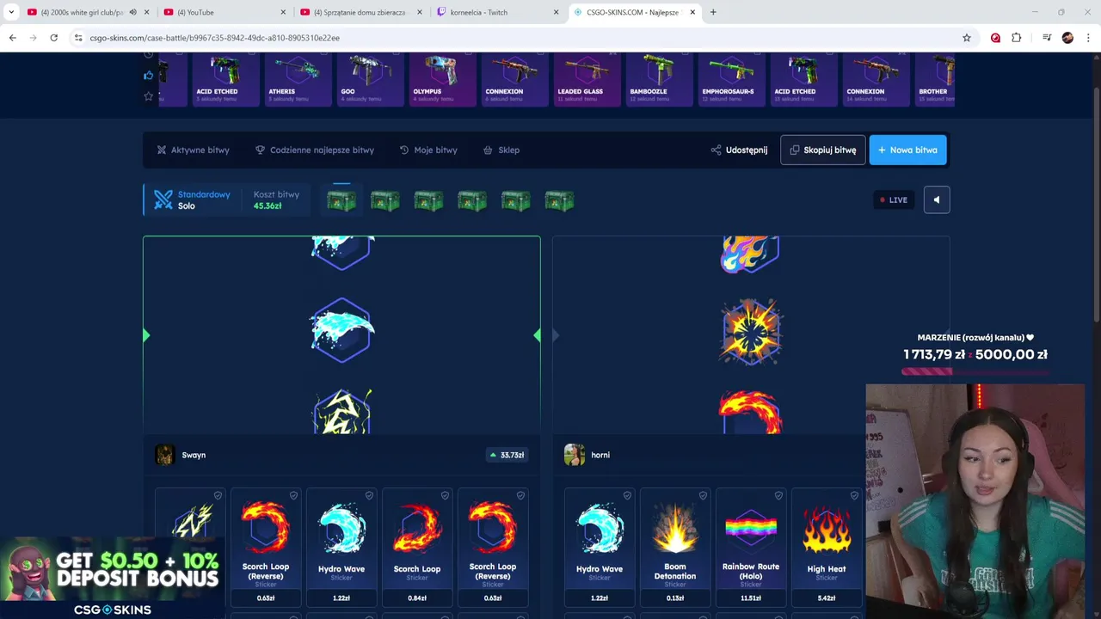Click the crossed-swords Standardowy Solo icon
The width and height of the screenshot is (1101, 619).
pos(163,199)
